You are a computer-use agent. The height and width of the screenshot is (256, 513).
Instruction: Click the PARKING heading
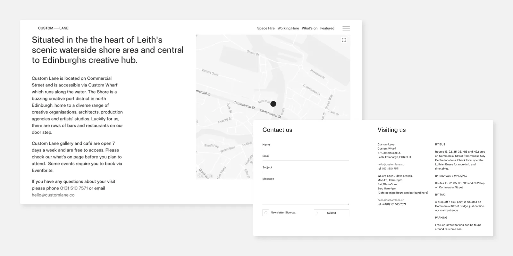coord(441,218)
